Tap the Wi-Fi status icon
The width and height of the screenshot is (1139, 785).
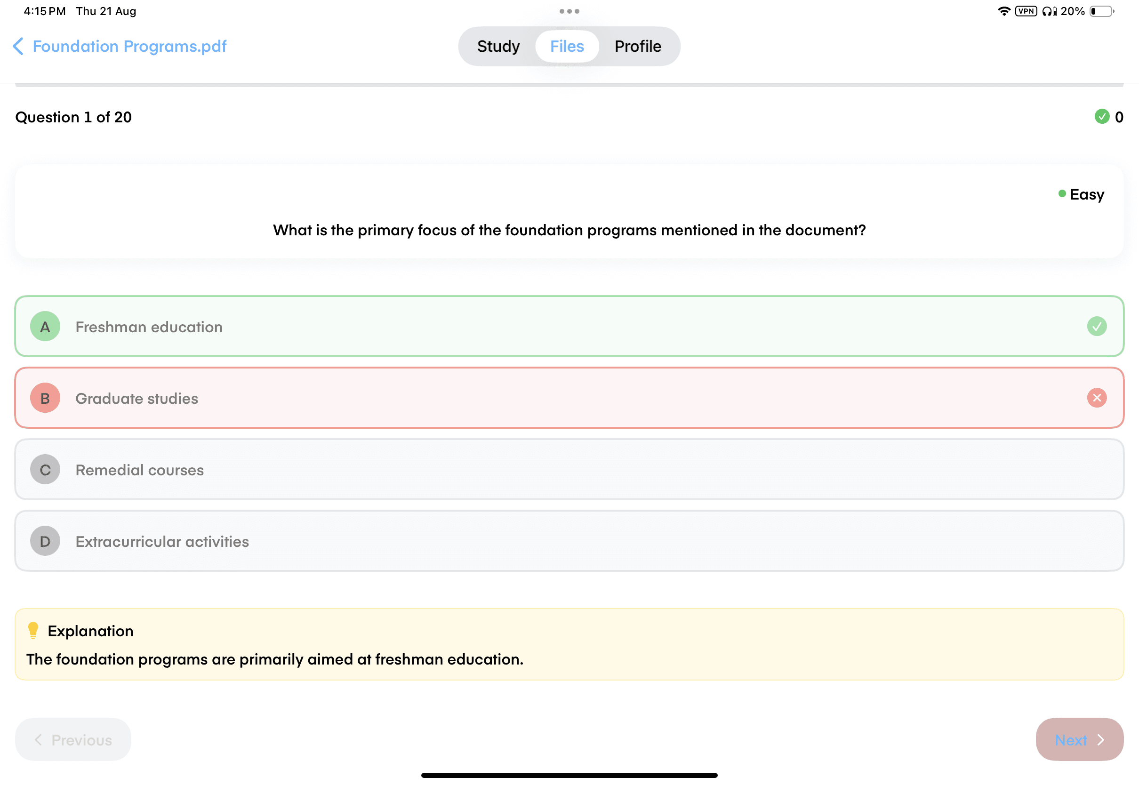click(x=1004, y=11)
